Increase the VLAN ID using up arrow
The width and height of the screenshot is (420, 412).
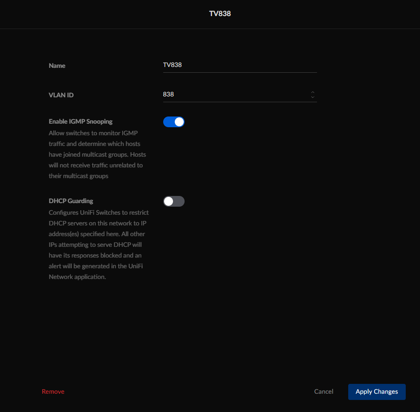point(313,92)
